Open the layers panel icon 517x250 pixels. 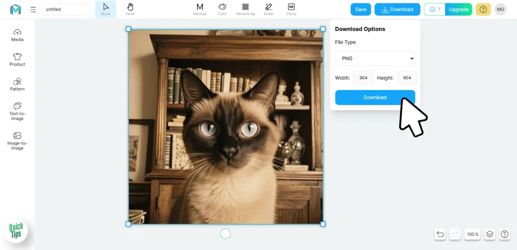point(489,234)
